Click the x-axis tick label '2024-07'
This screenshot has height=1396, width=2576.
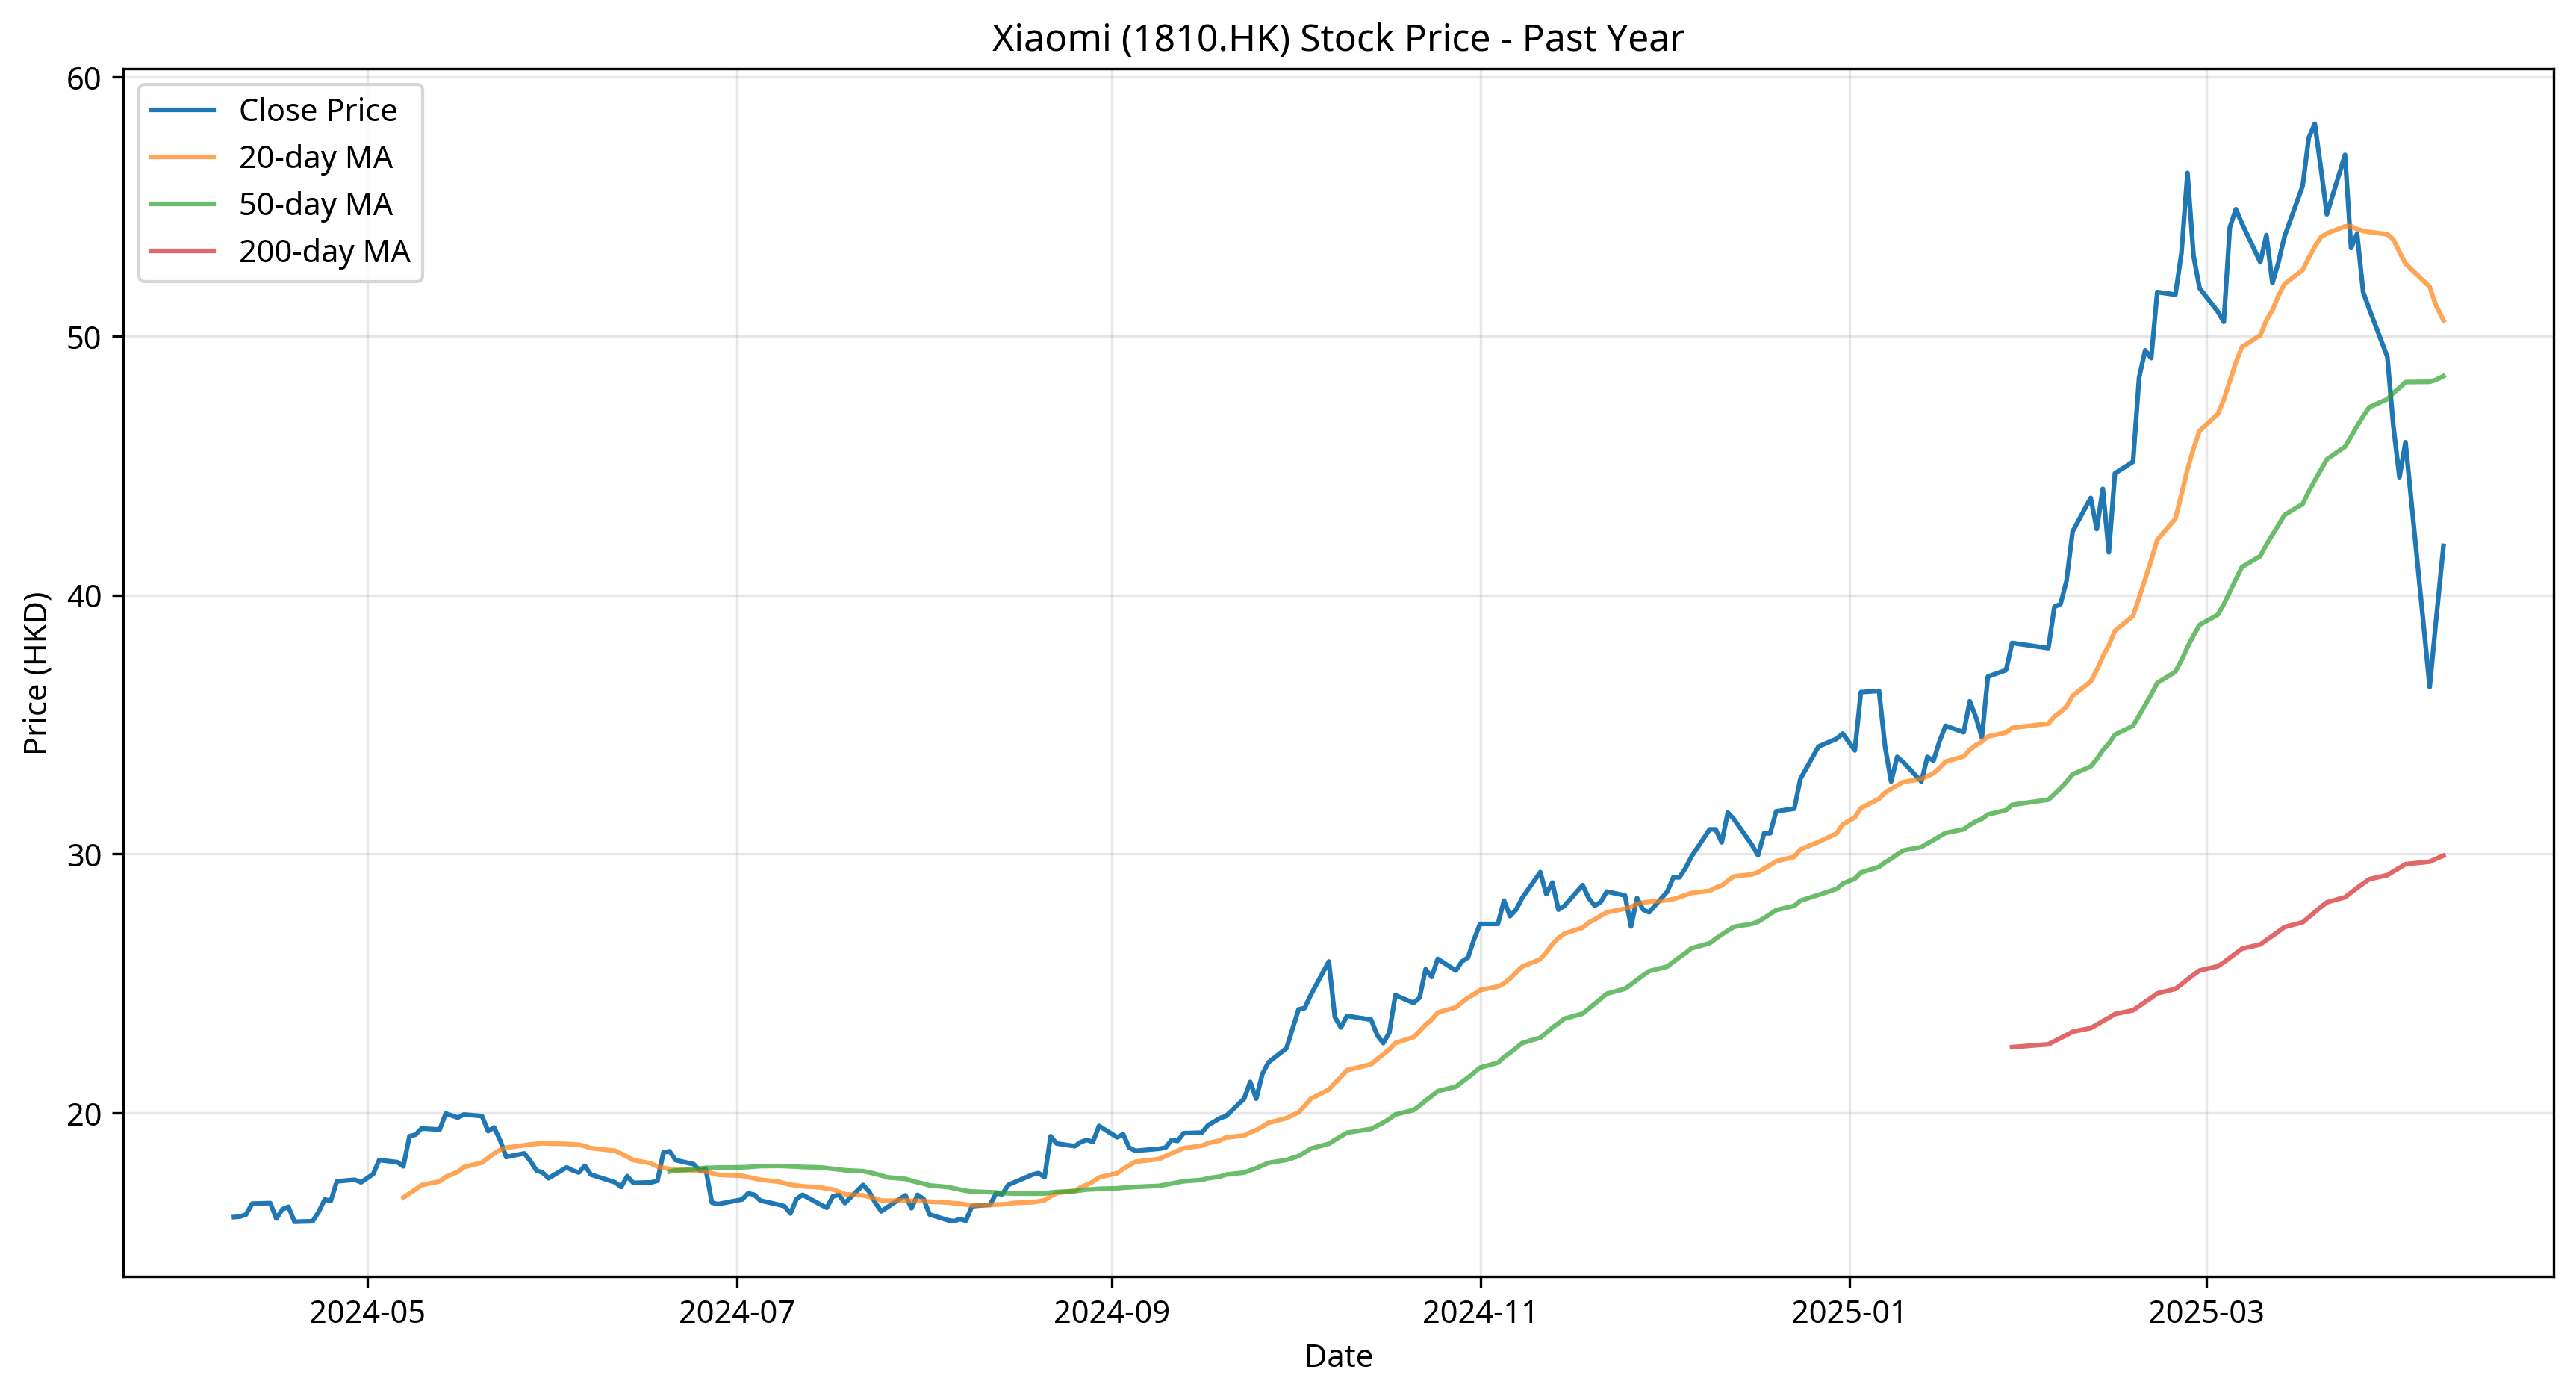coord(737,1312)
